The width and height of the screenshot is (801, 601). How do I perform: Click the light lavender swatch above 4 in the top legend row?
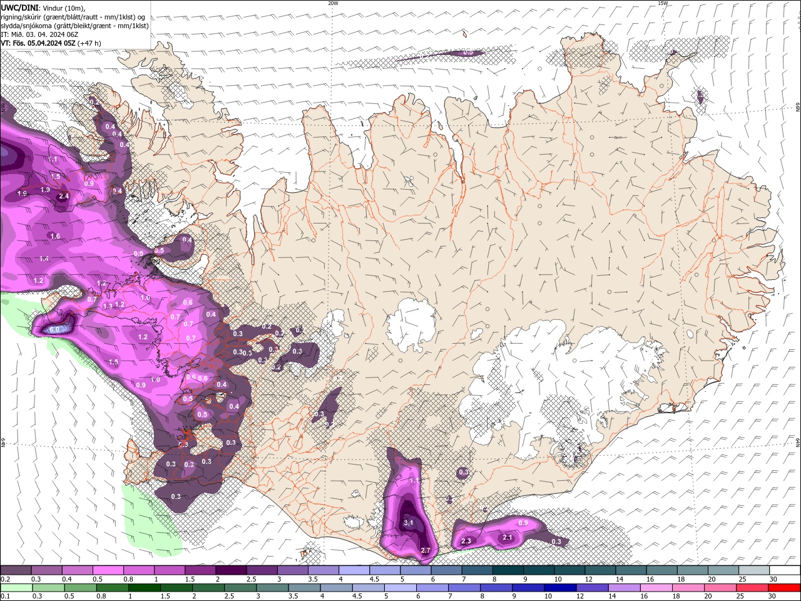(x=354, y=570)
